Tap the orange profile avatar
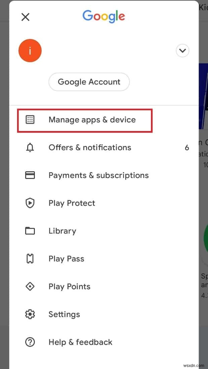 [30, 51]
